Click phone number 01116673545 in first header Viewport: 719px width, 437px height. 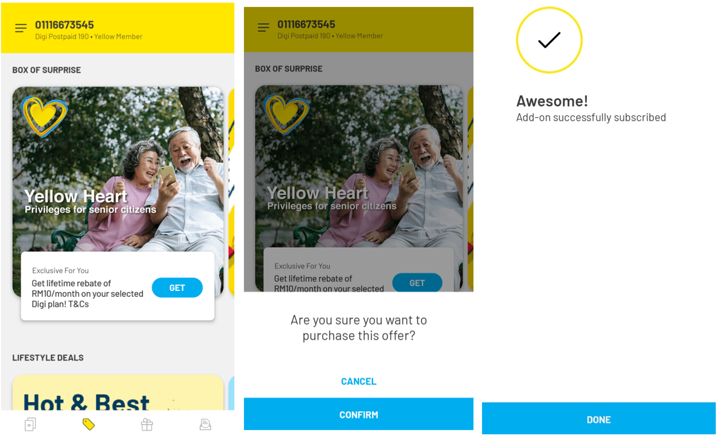(x=64, y=25)
